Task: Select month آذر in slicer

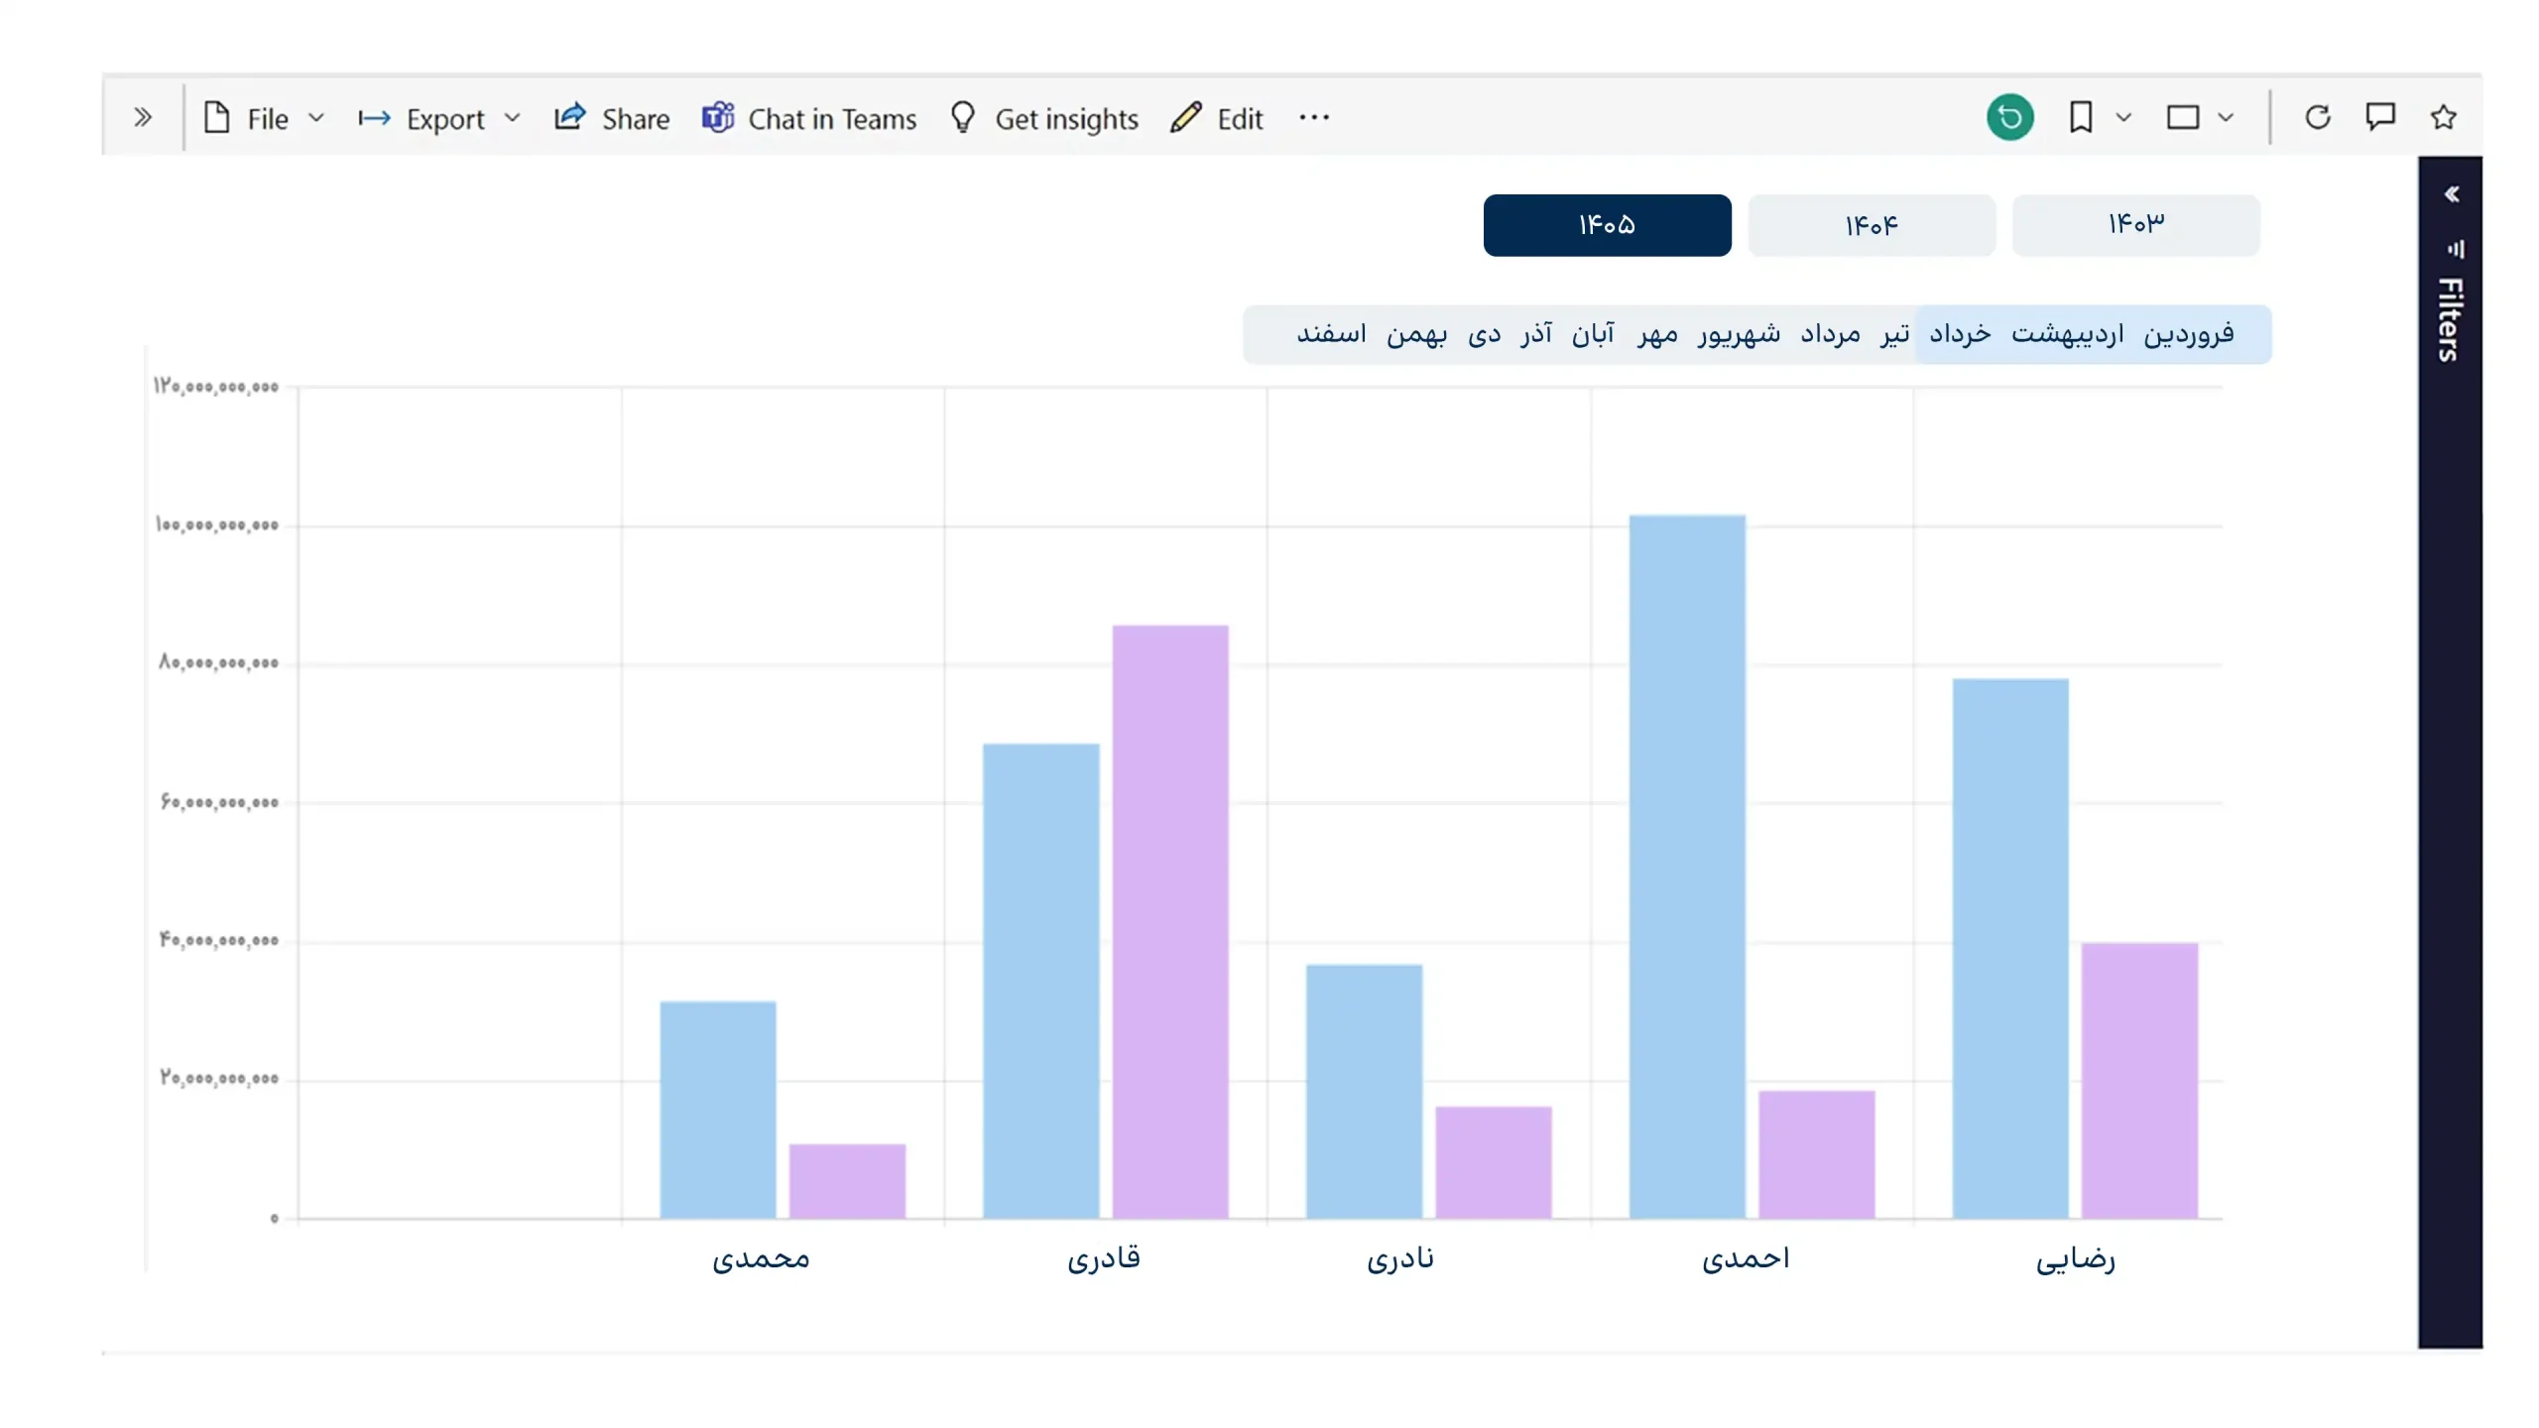Action: tap(1536, 334)
